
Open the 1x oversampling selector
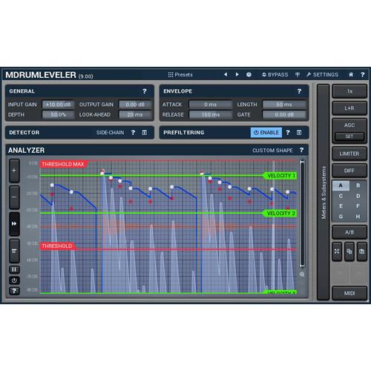(349, 91)
